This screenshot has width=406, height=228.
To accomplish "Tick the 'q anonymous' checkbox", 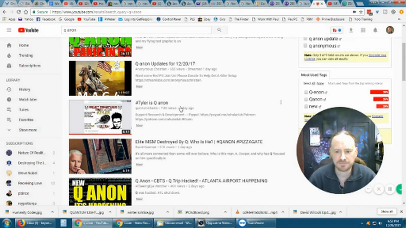I will pyautogui.click(x=305, y=46).
